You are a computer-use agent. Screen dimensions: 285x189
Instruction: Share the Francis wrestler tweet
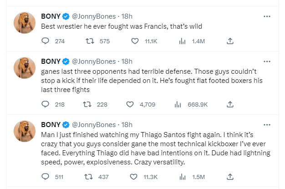[x=230, y=41]
